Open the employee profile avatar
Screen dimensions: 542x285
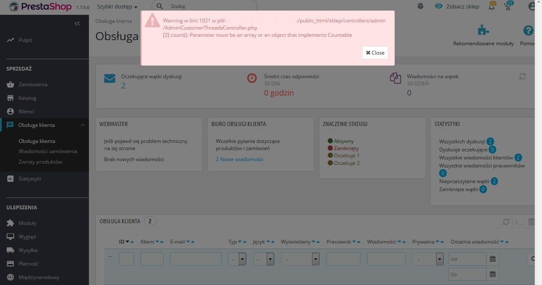tap(533, 6)
